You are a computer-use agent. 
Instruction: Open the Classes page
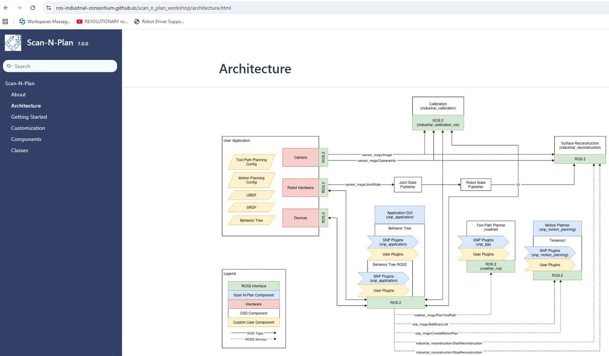pos(19,150)
